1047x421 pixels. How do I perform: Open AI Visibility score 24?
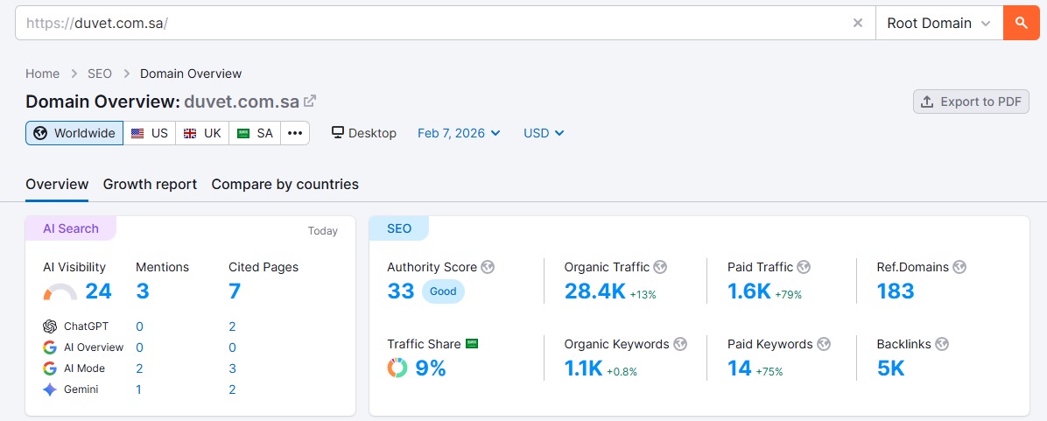[x=98, y=291]
